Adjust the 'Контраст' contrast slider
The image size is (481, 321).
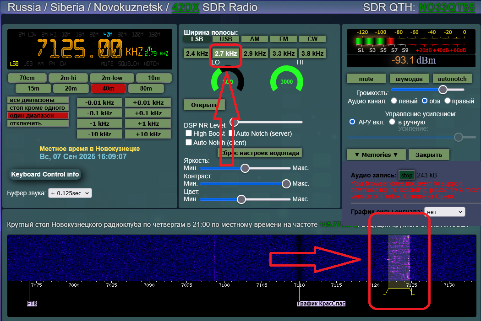point(245,184)
